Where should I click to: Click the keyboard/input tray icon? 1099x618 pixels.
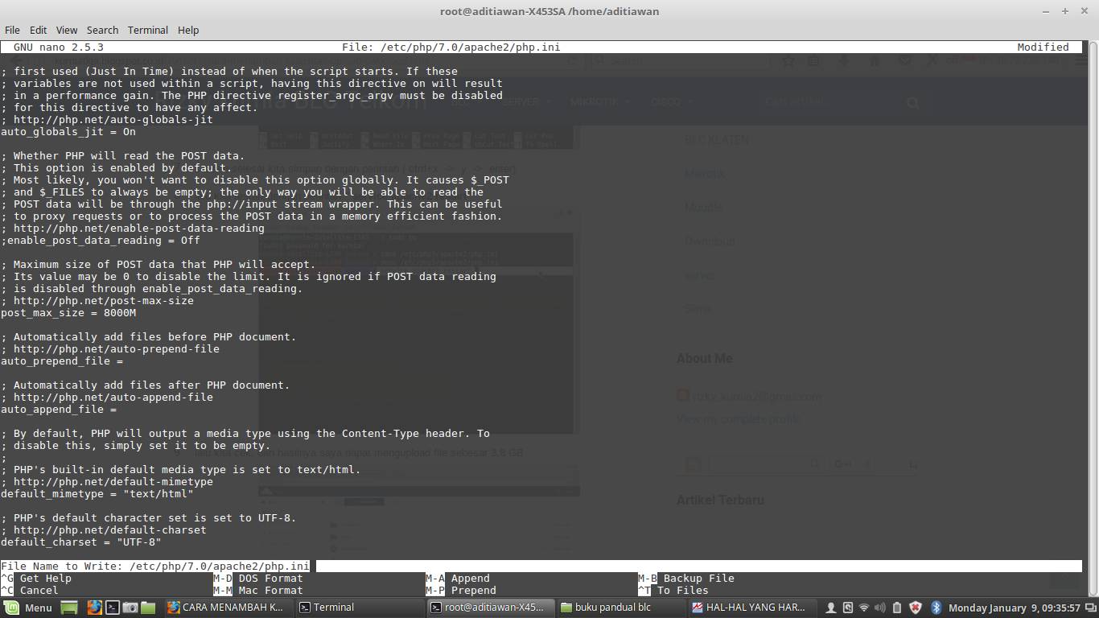848,608
